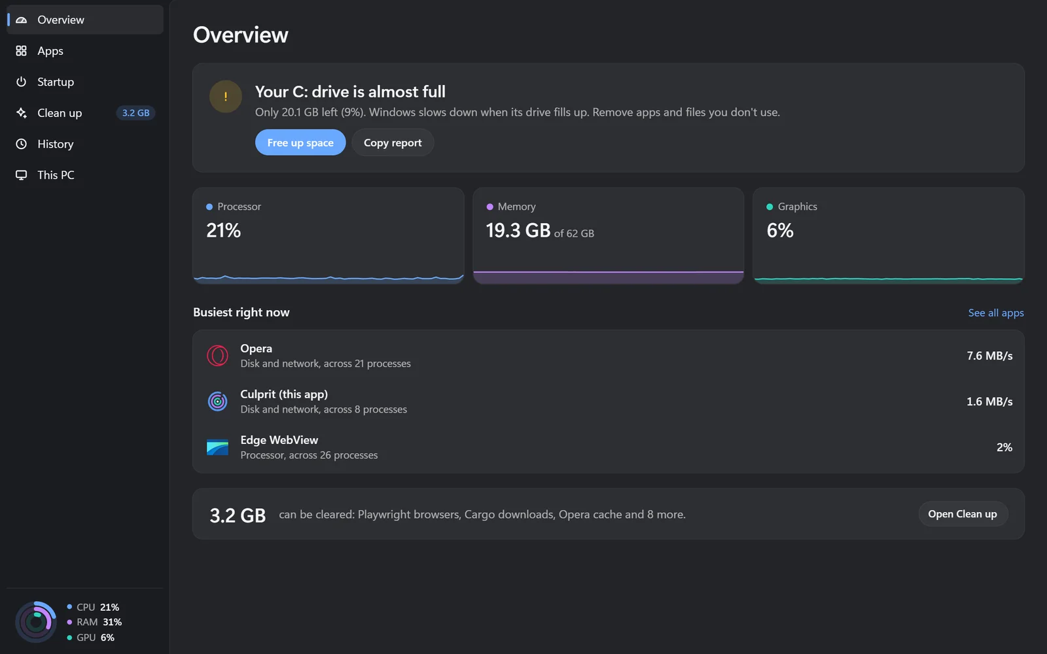Click the 19.3 GB memory value
Screen dimensions: 1047x654
point(518,230)
